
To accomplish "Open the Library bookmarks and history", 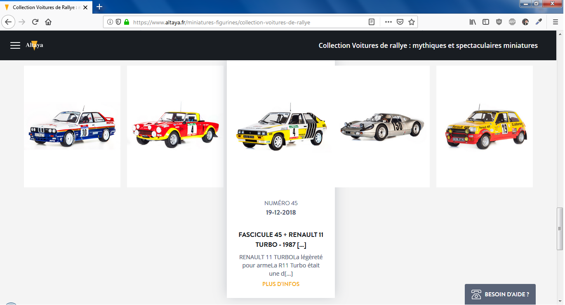I will 473,22.
